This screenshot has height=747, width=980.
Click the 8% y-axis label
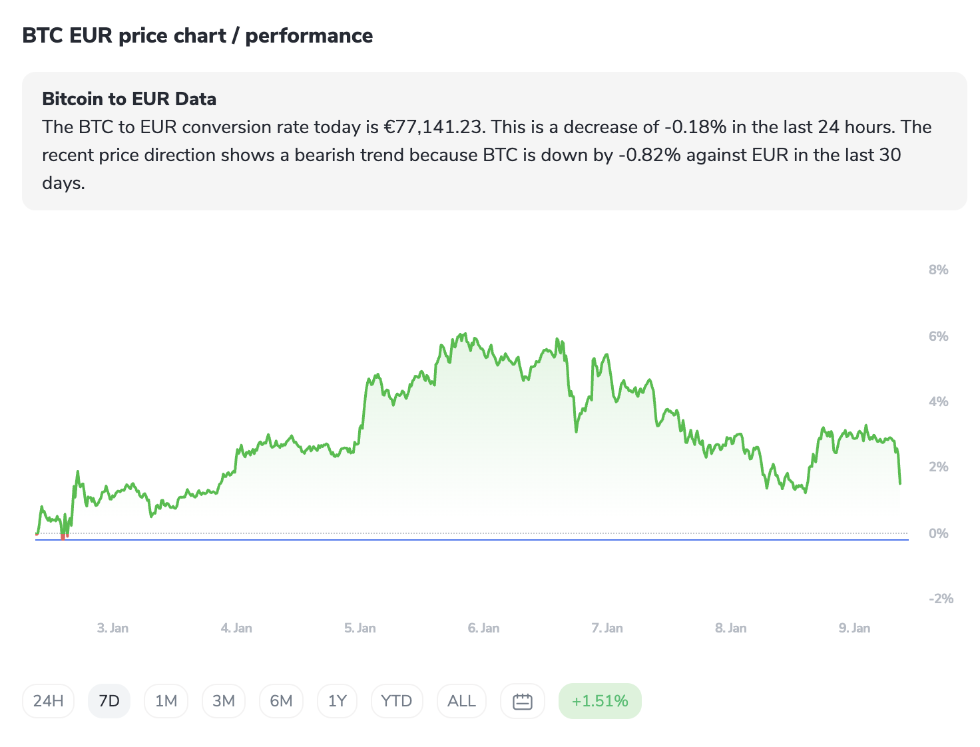tap(938, 270)
